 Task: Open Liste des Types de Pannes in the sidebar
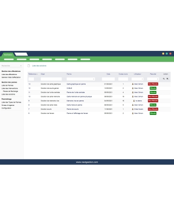(x=11, y=102)
